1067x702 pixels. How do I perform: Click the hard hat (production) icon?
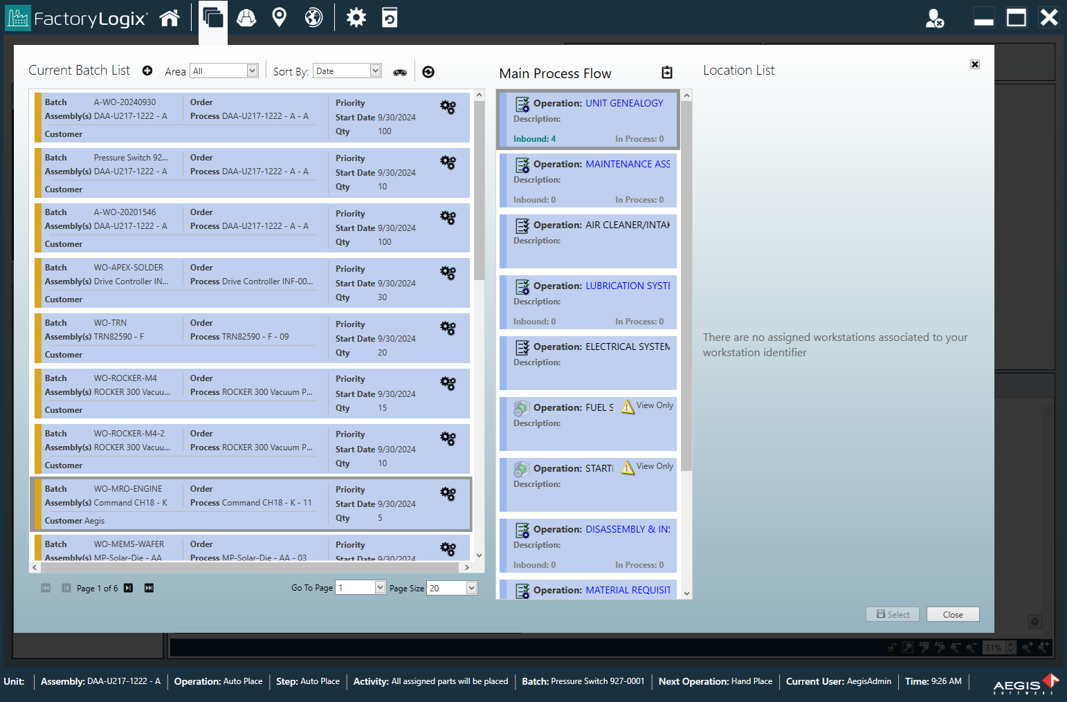[246, 17]
